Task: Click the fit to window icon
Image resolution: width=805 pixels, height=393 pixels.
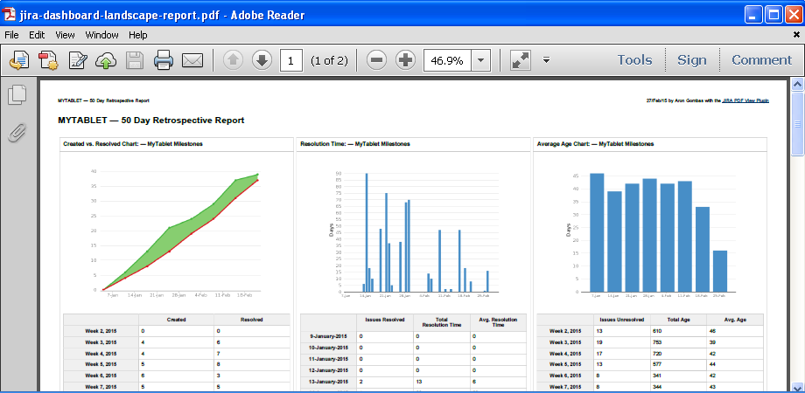Action: pyautogui.click(x=520, y=60)
